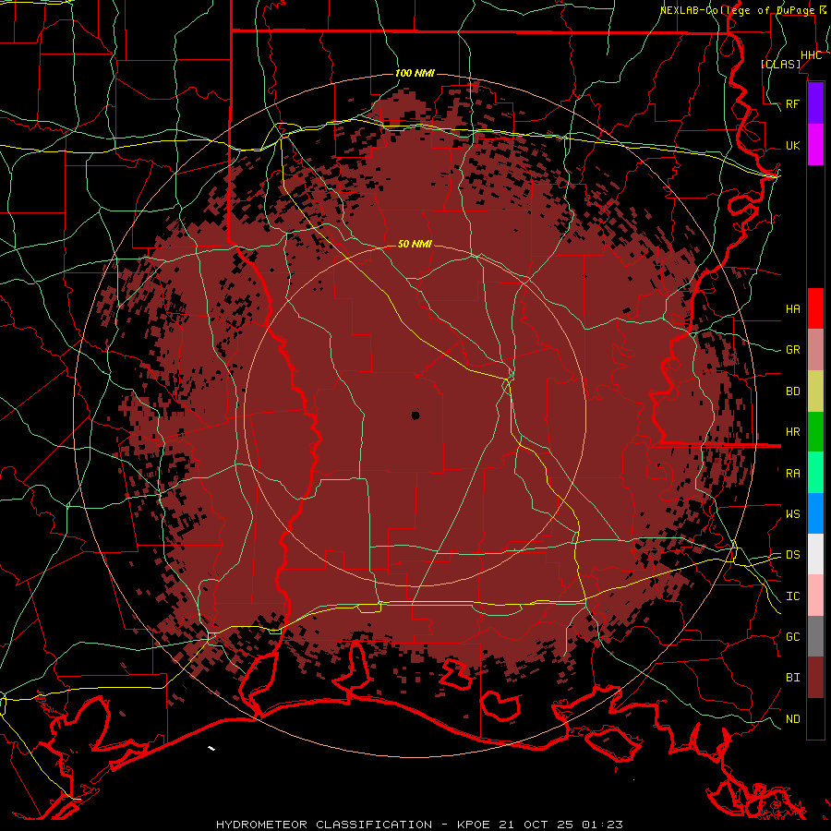Pick the dusty pink GR legend swatch

pyautogui.click(x=815, y=350)
